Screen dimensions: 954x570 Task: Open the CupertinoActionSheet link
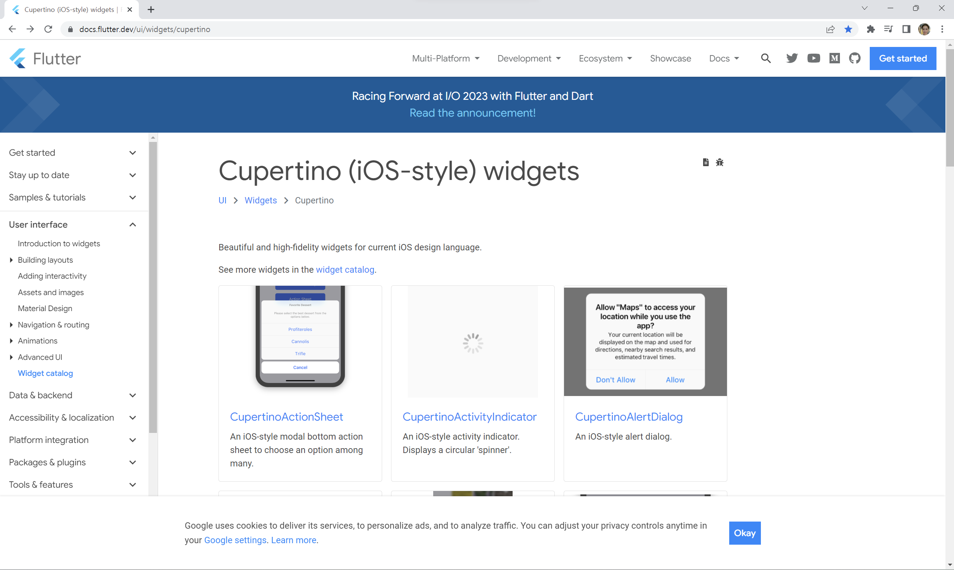(x=286, y=417)
